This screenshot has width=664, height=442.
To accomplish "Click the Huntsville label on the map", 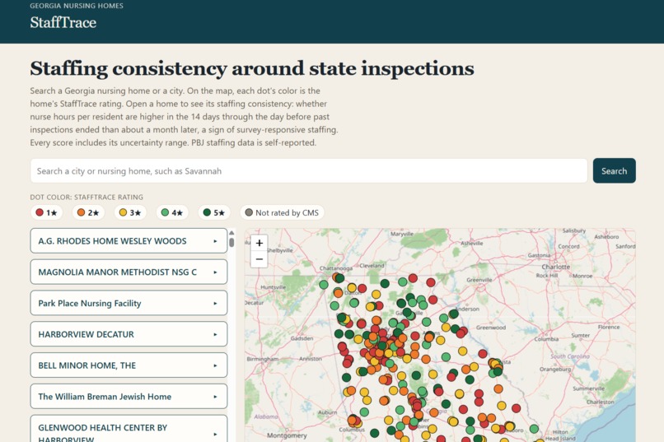I will (x=274, y=287).
